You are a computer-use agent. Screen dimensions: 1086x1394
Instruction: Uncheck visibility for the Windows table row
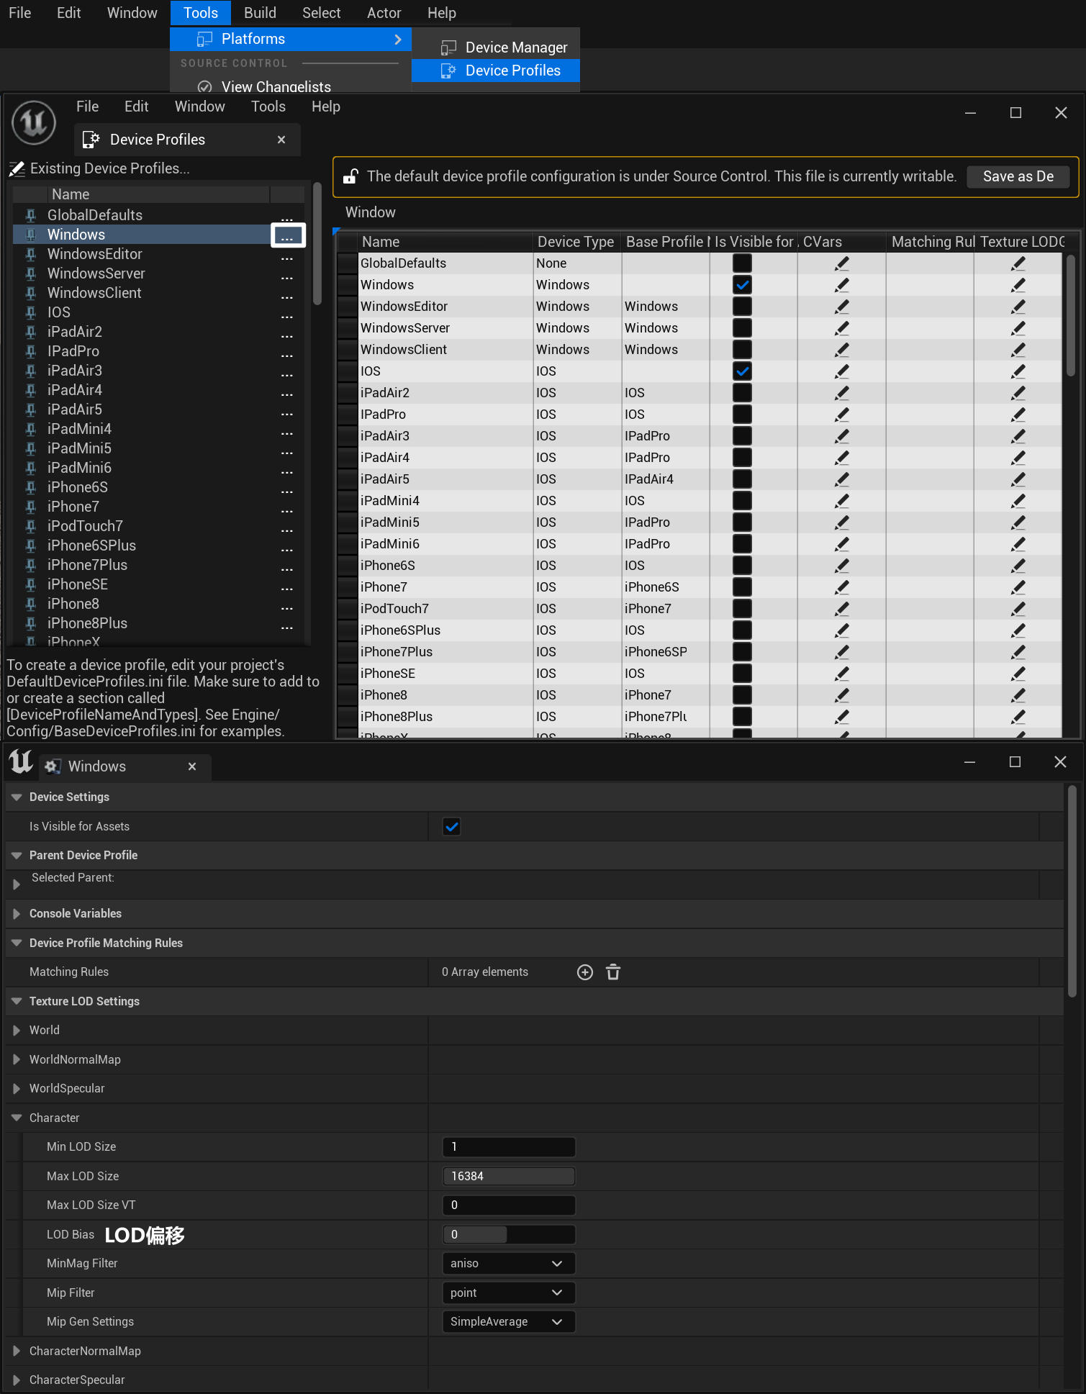click(x=742, y=285)
